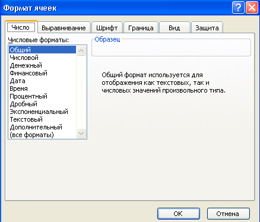Pick the (все форматы) entry
The width and height of the screenshot is (260, 222).
coord(42,135)
